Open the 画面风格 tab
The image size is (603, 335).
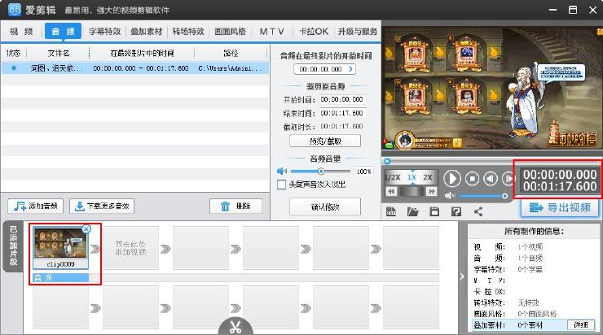[x=230, y=32]
